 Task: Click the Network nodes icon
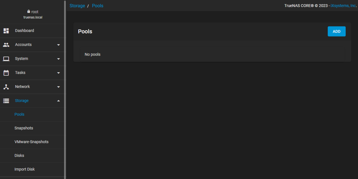point(6,87)
